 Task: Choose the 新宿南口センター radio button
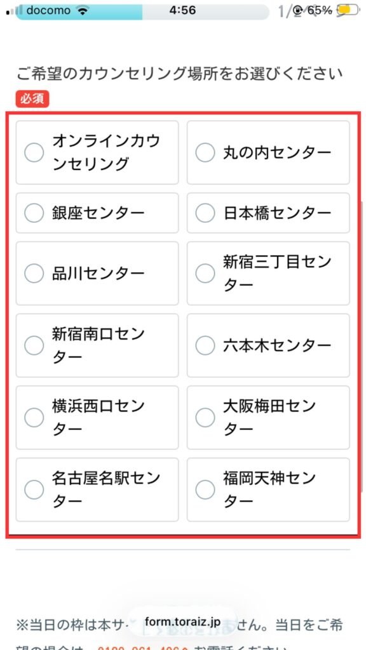[34, 345]
